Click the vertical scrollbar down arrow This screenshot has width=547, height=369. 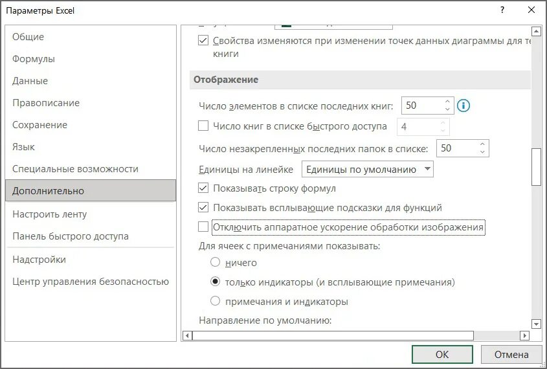pyautogui.click(x=536, y=324)
